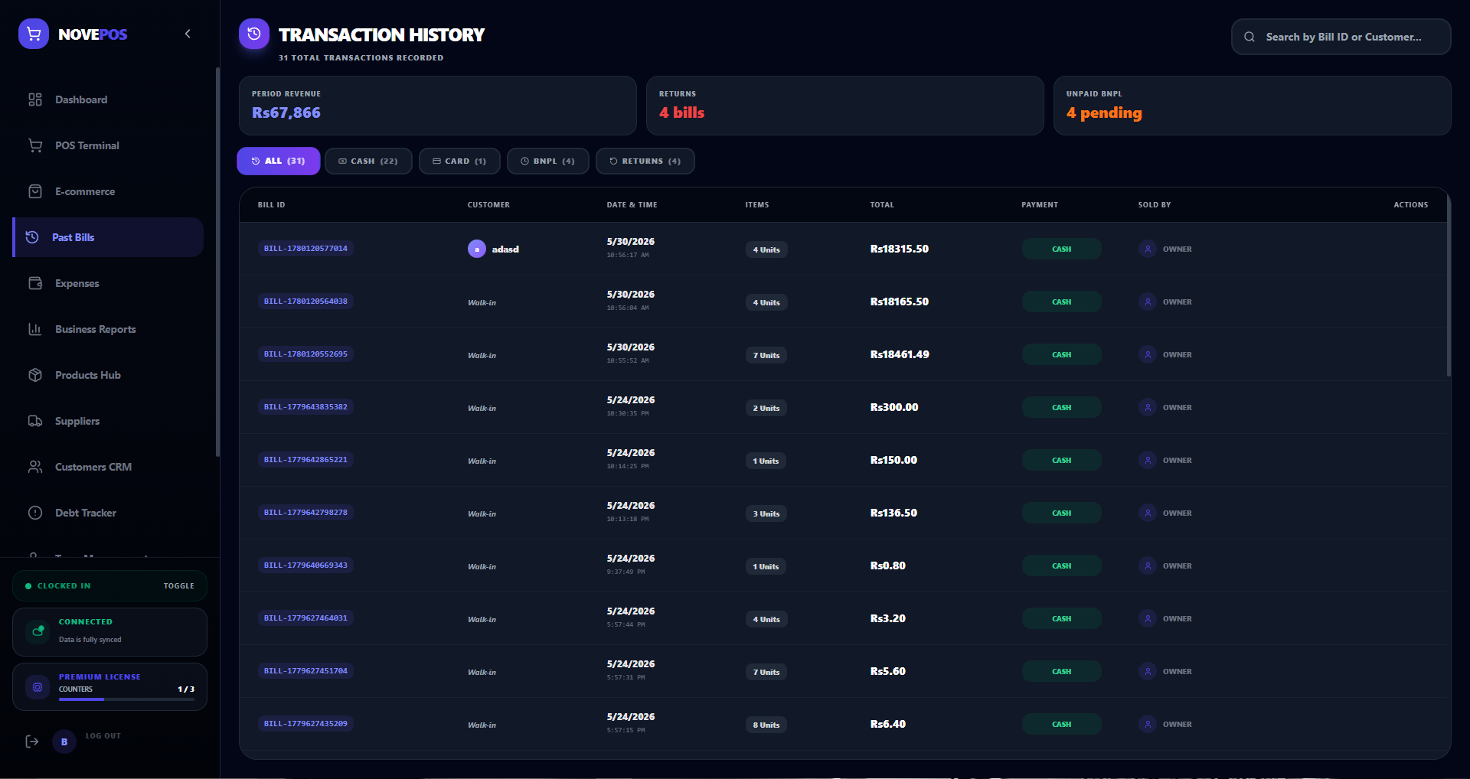Open Expenses section
Image resolution: width=1470 pixels, height=779 pixels.
coord(108,283)
